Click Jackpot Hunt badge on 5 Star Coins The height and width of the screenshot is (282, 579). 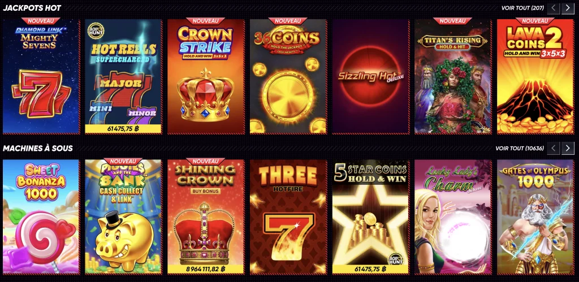point(396,259)
